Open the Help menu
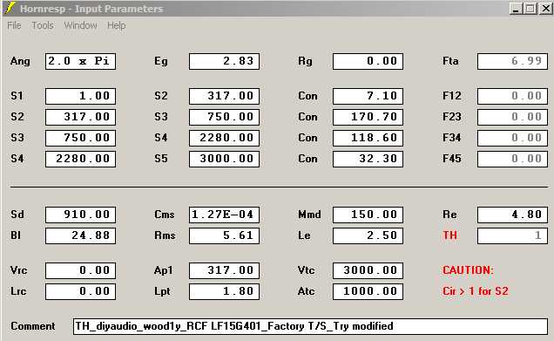The width and height of the screenshot is (554, 341). 116,25
